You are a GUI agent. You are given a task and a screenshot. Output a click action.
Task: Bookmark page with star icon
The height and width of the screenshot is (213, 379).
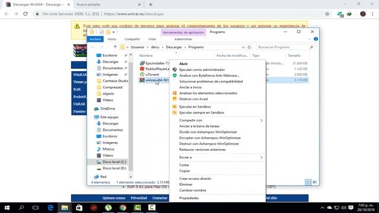click(327, 14)
